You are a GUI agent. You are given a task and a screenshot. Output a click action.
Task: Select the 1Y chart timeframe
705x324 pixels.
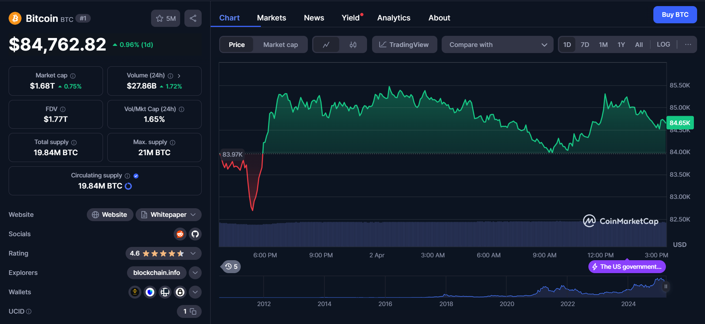point(621,44)
